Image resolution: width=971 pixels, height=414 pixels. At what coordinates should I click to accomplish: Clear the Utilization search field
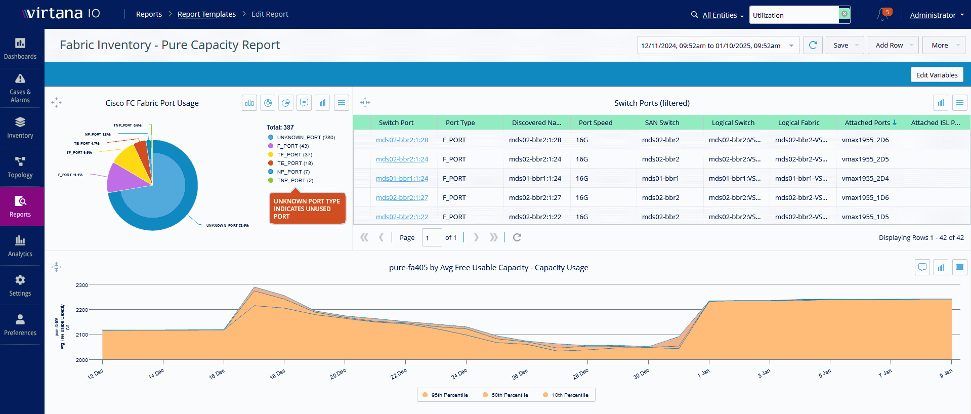[x=845, y=14]
